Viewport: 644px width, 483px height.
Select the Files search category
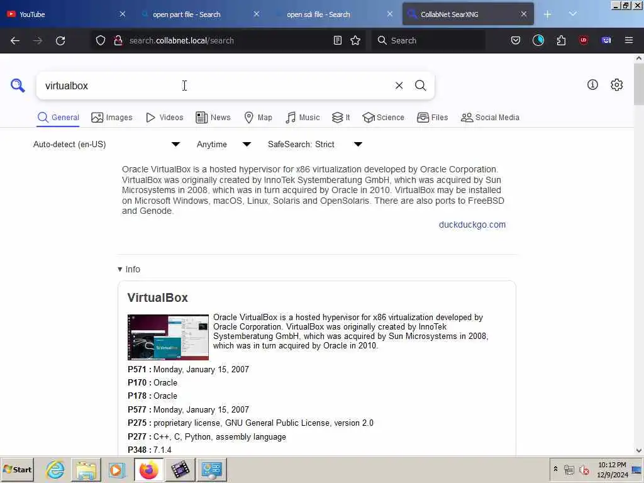(432, 118)
